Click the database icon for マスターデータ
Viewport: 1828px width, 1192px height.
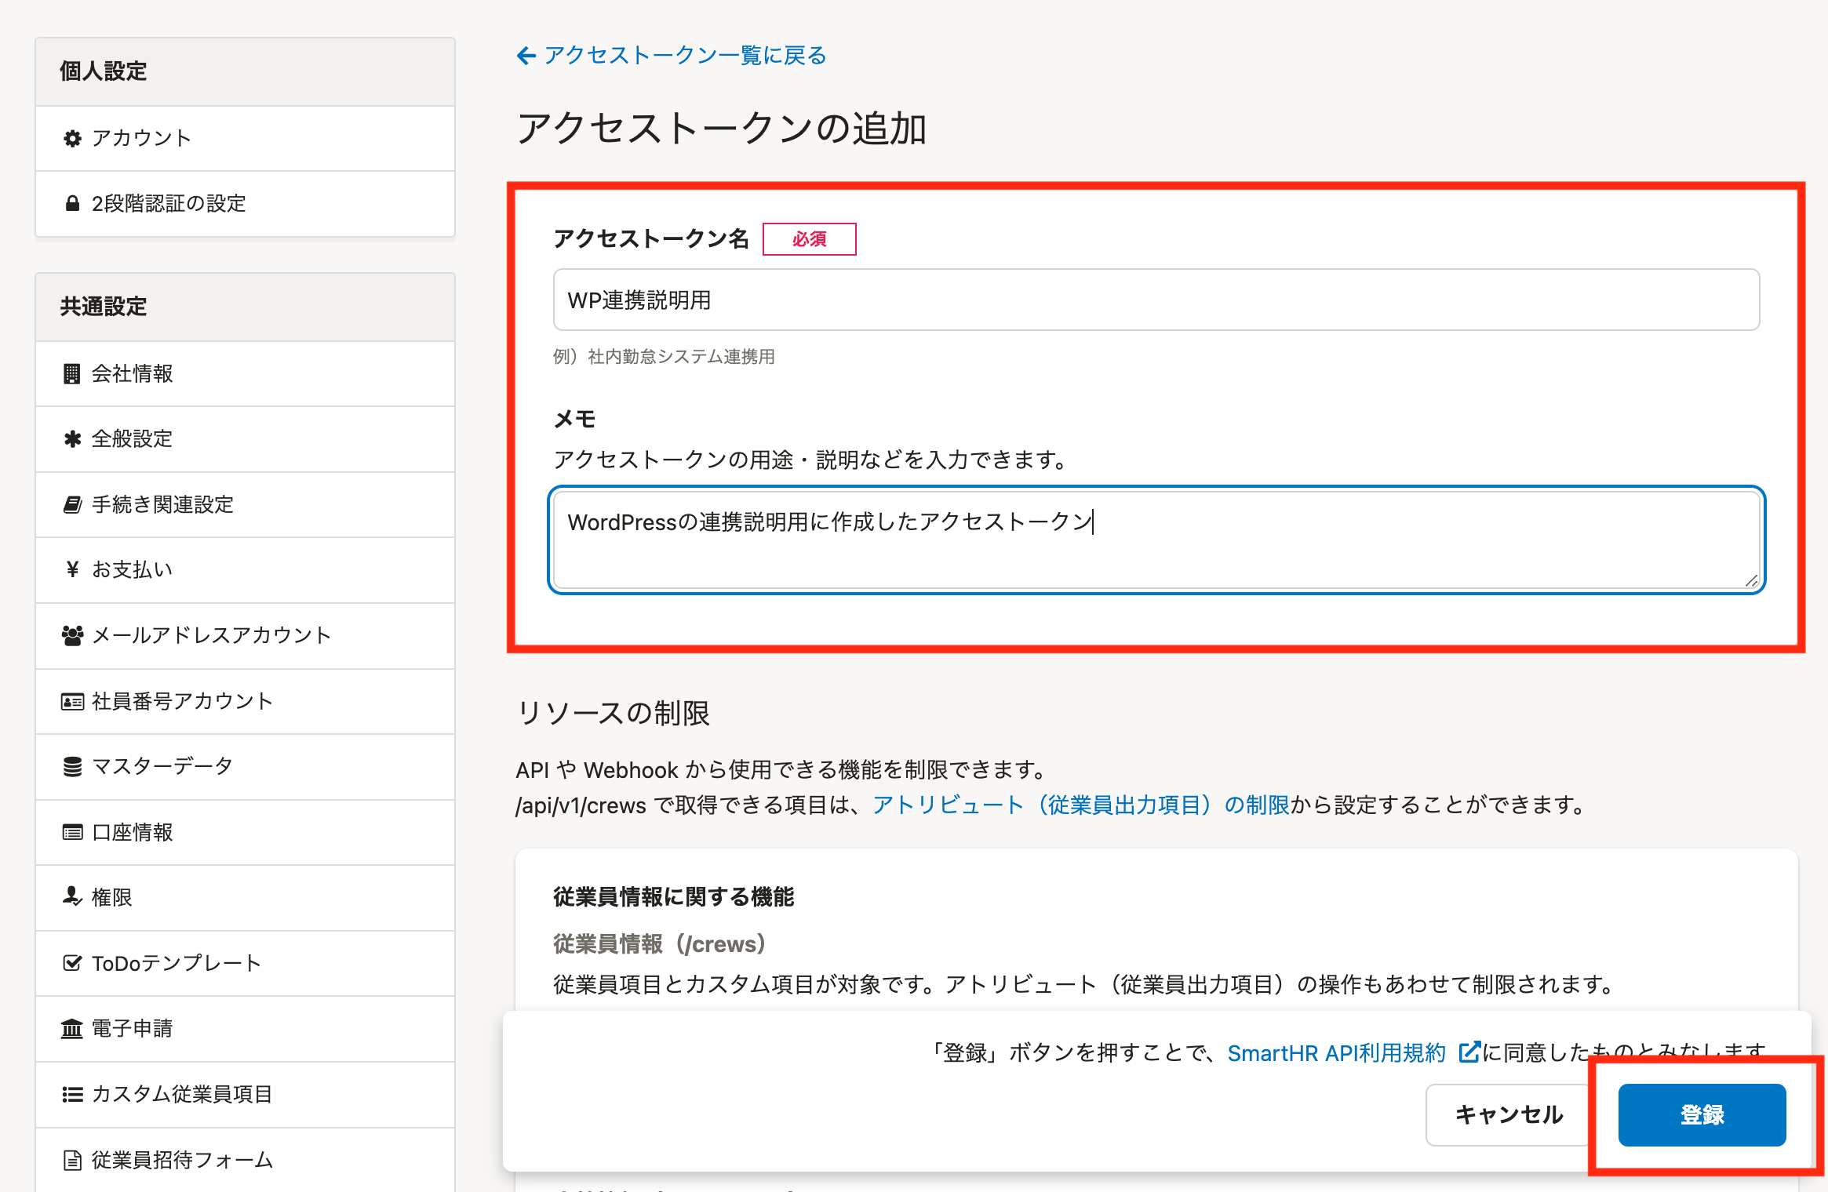pos(72,766)
